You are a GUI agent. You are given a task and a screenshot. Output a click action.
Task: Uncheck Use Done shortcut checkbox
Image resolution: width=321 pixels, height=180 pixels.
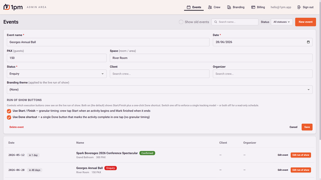tap(9, 117)
